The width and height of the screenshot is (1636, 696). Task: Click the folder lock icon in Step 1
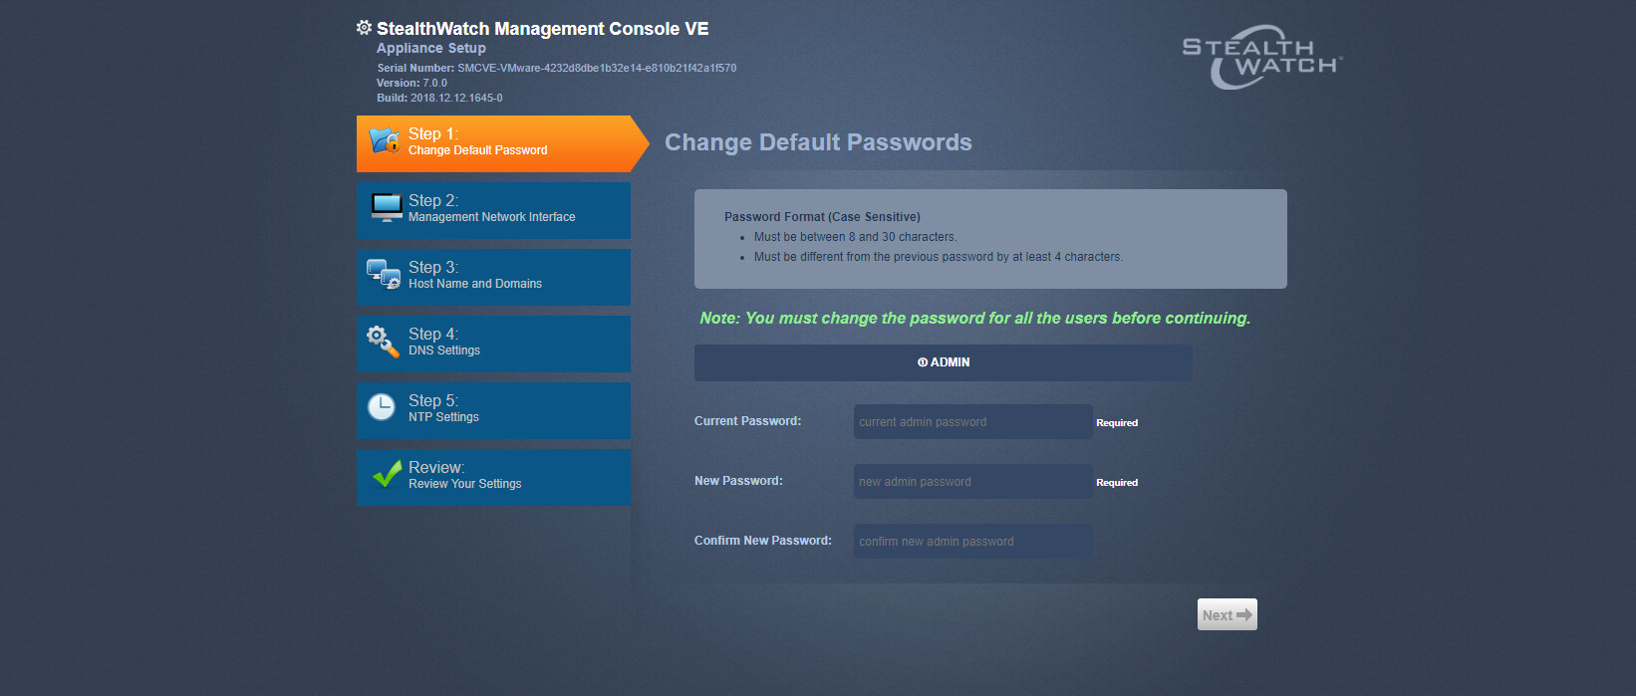pyautogui.click(x=384, y=140)
